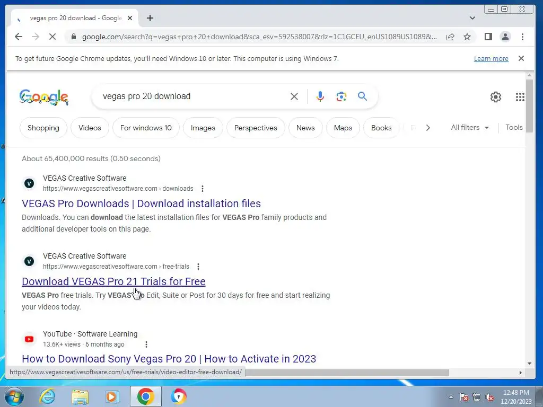Select the News filter

point(305,128)
